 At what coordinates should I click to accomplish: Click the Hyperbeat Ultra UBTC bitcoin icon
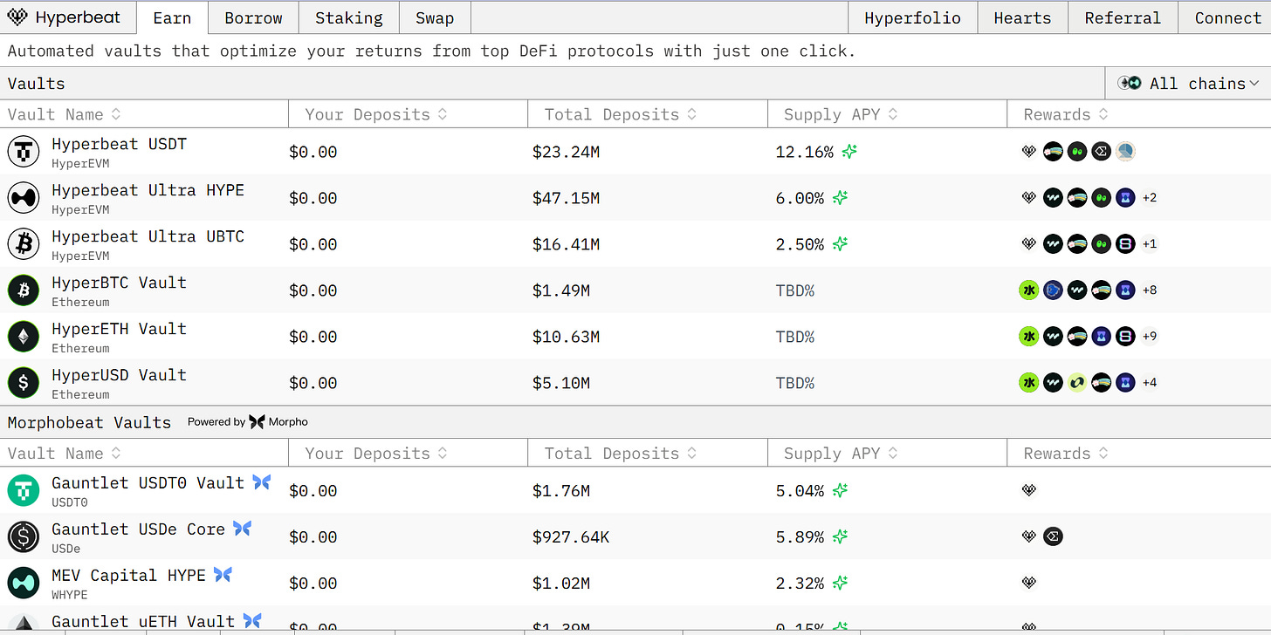click(x=24, y=244)
